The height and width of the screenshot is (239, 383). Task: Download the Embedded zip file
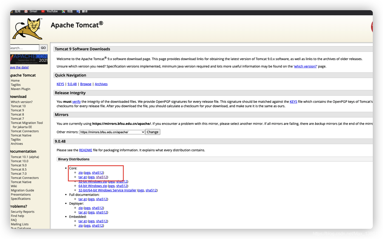(80, 226)
